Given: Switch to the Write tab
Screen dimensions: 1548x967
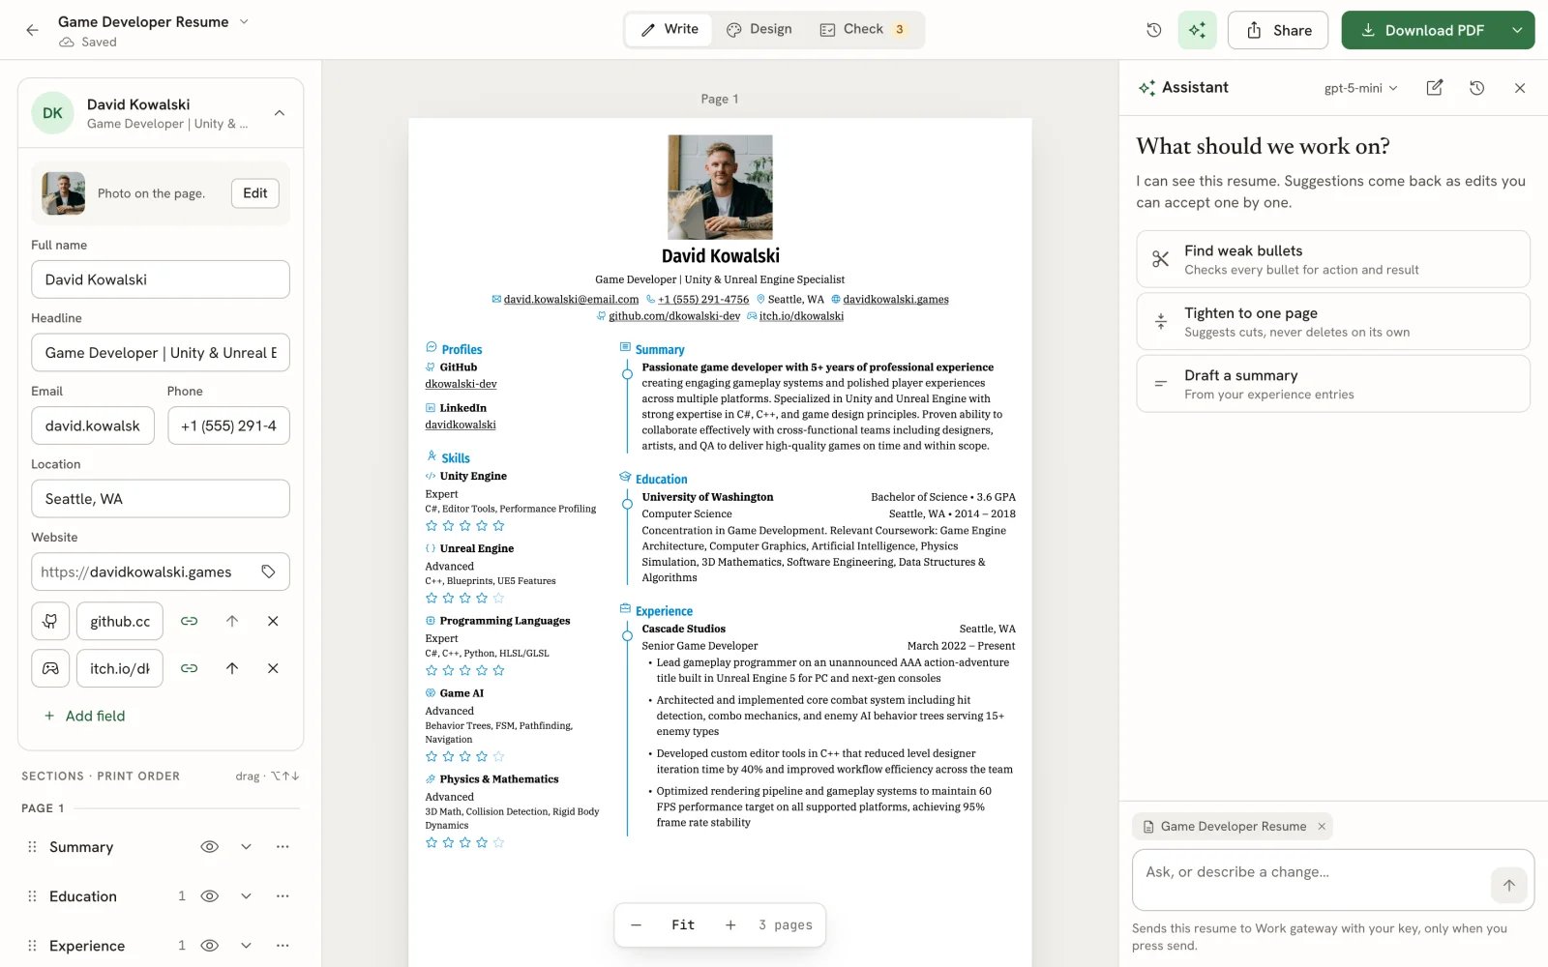Looking at the screenshot, I should tap(670, 30).
